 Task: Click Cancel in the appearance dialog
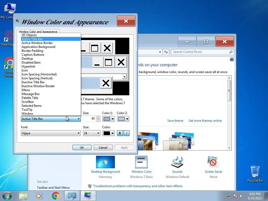point(103,148)
